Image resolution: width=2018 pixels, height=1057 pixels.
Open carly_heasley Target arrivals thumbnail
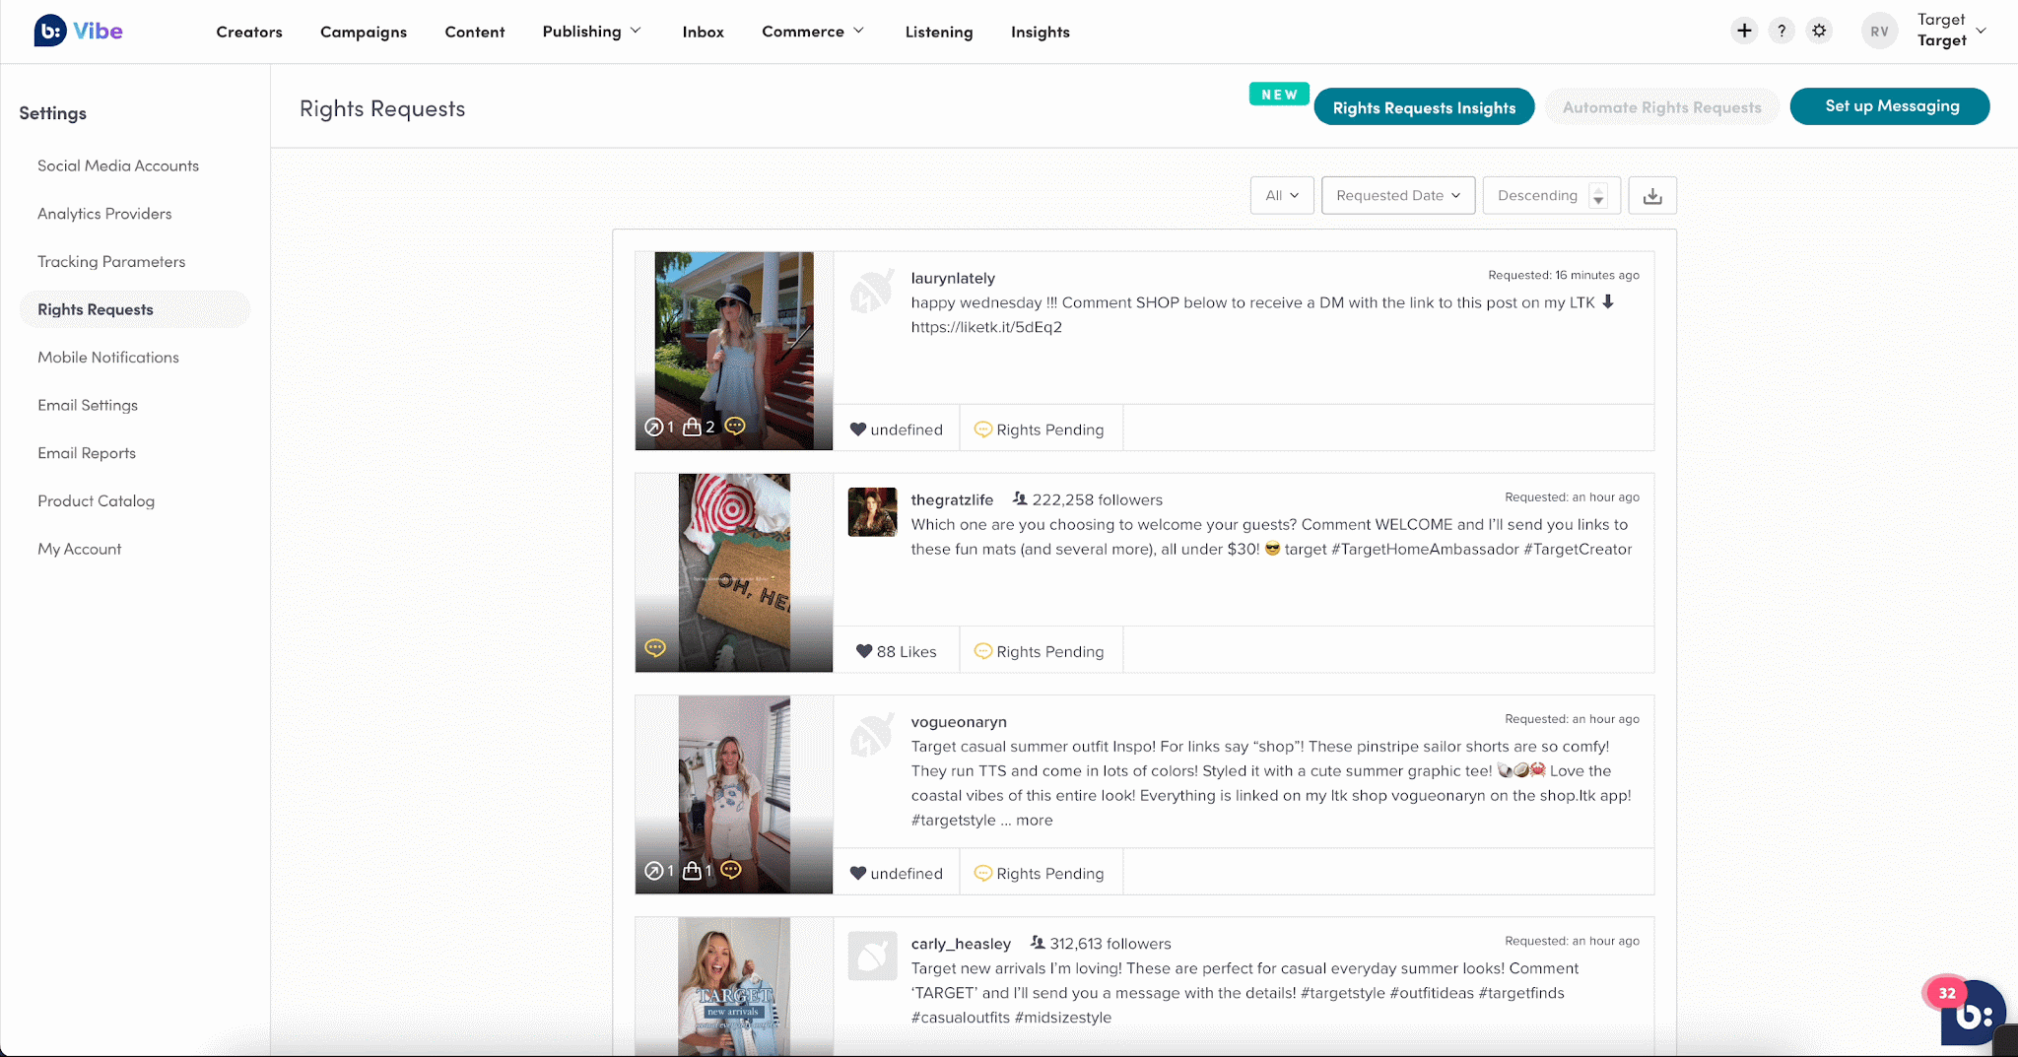(734, 986)
